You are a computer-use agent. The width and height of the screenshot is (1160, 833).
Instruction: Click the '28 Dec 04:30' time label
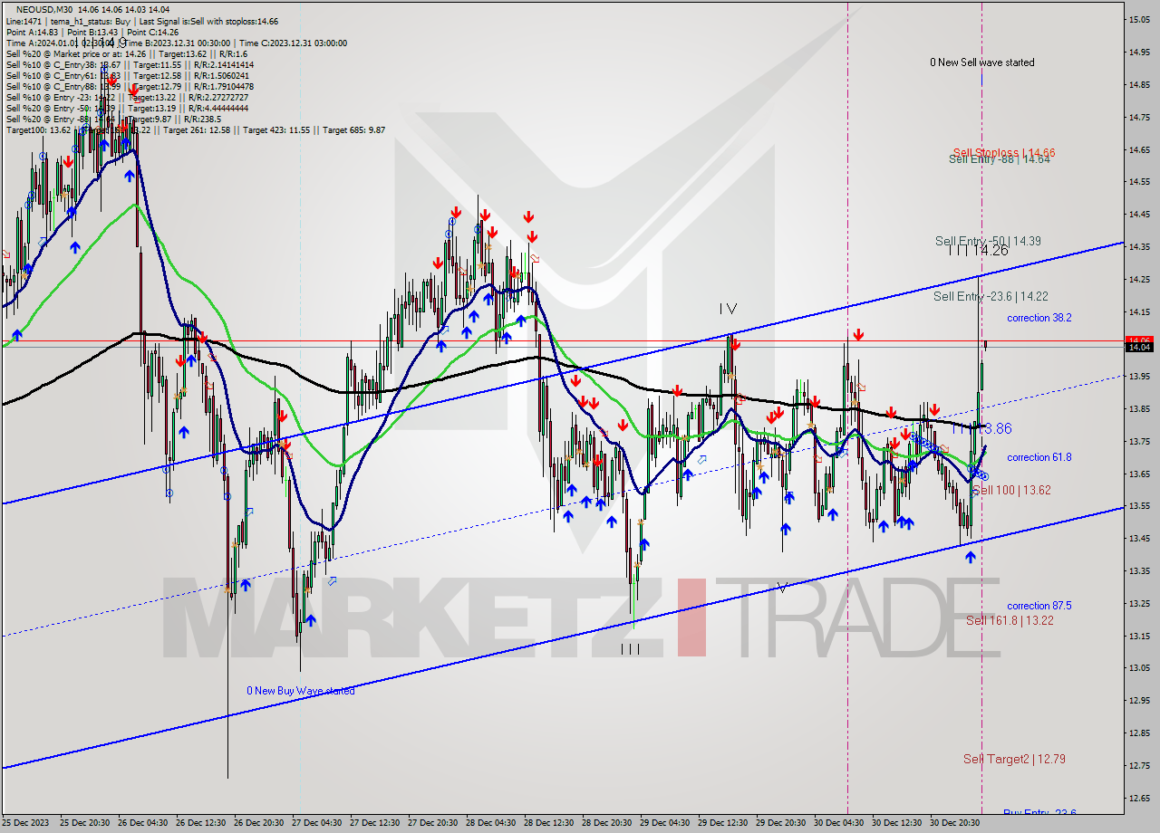tap(490, 823)
